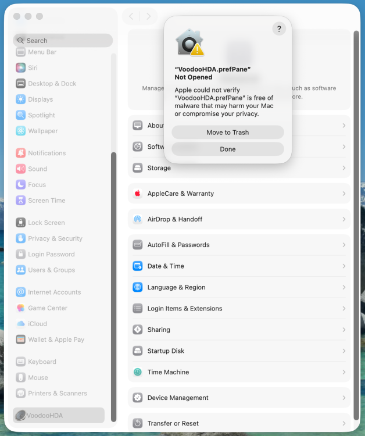The width and height of the screenshot is (365, 436).
Task: Go forward with the right arrow
Action: click(x=148, y=16)
